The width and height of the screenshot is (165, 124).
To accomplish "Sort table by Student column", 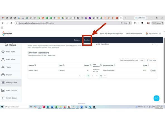I will 35,65.
